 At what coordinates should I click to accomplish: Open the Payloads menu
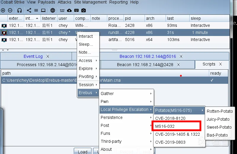[x=47, y=2]
